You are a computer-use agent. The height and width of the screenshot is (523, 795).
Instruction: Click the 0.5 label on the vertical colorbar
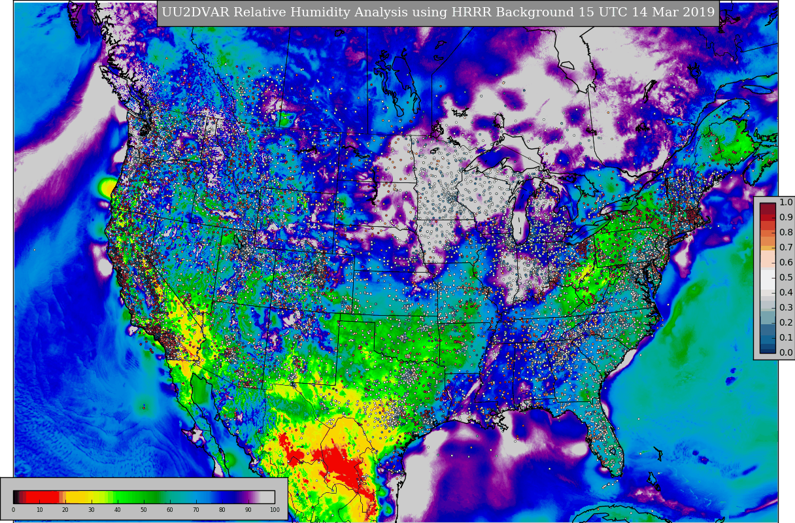click(786, 278)
